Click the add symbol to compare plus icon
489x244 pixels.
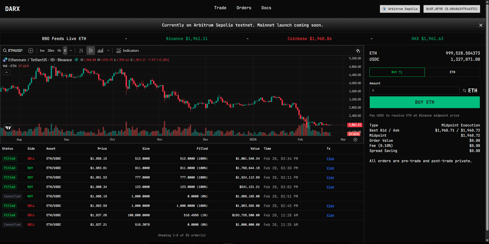(x=31, y=50)
